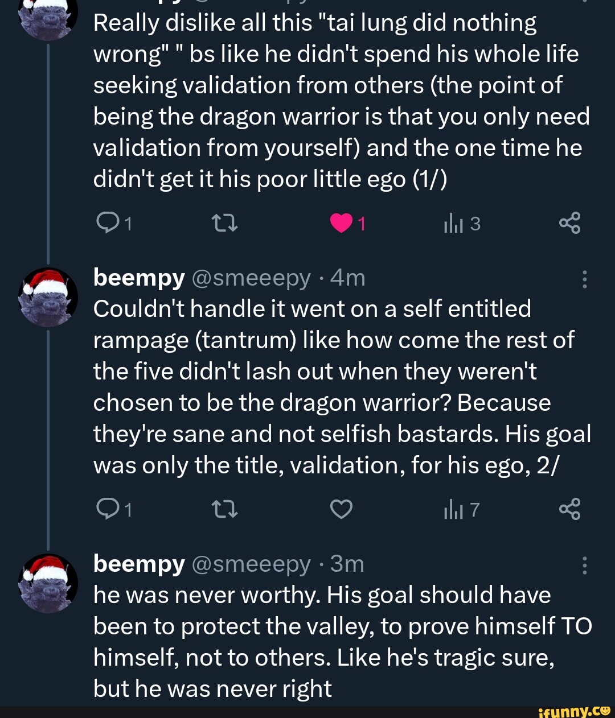Open more options on the 3m tweet
This screenshot has width=615, height=718.
tap(584, 565)
